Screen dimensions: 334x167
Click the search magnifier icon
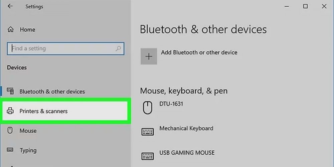pyautogui.click(x=118, y=48)
